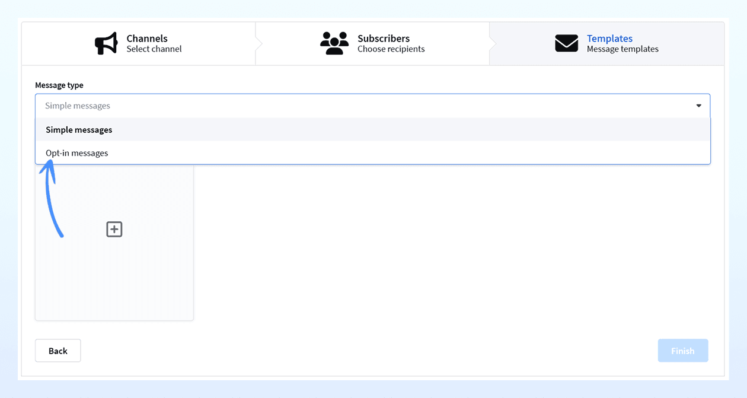
Task: Choose Opt-in messages option
Action: 372,153
